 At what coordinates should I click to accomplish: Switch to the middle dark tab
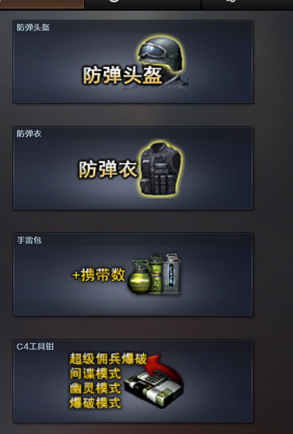[143, 4]
